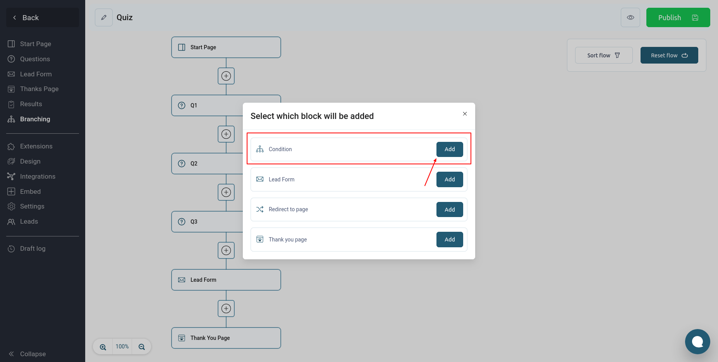Select the Thank You Page flow node
This screenshot has width=718, height=362.
pyautogui.click(x=226, y=338)
